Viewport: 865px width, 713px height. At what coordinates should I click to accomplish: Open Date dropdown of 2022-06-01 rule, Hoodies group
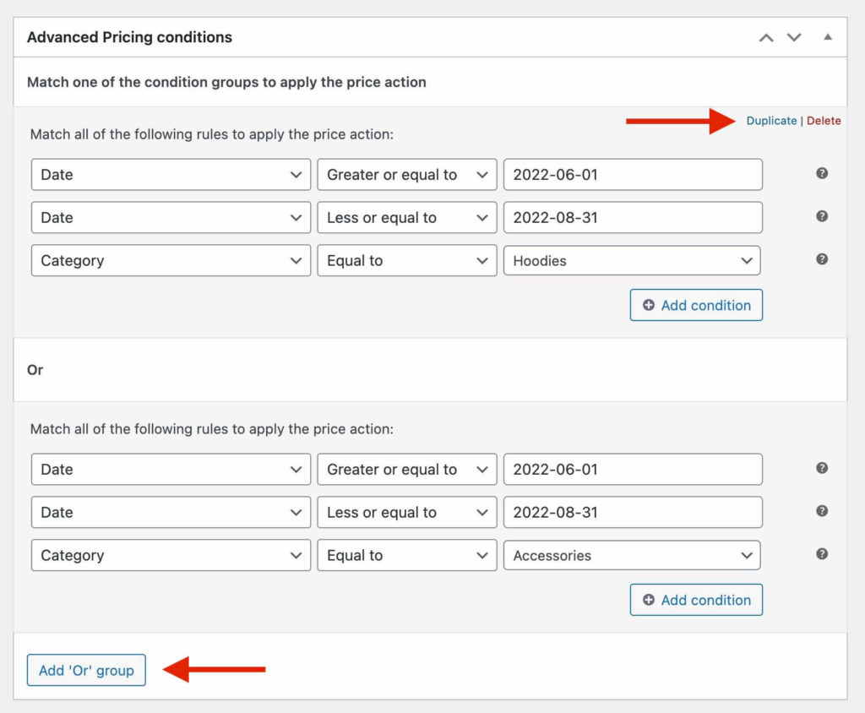pyautogui.click(x=171, y=174)
